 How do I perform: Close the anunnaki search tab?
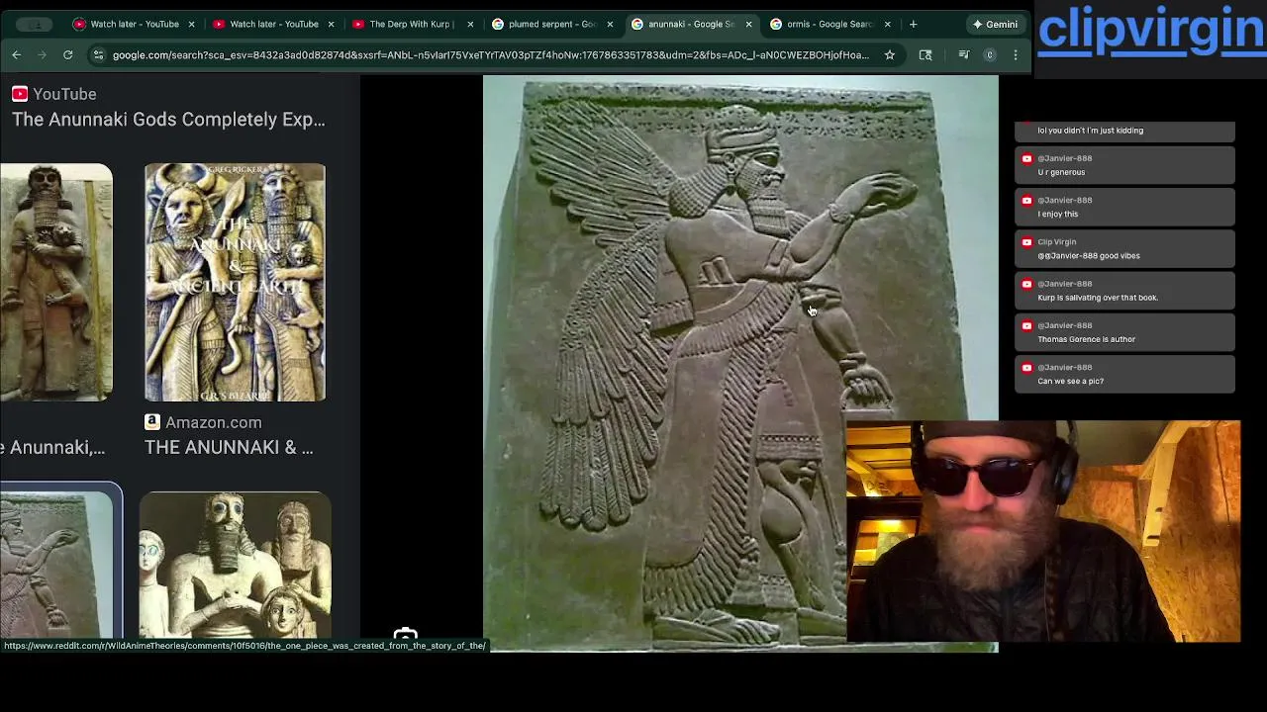(748, 24)
